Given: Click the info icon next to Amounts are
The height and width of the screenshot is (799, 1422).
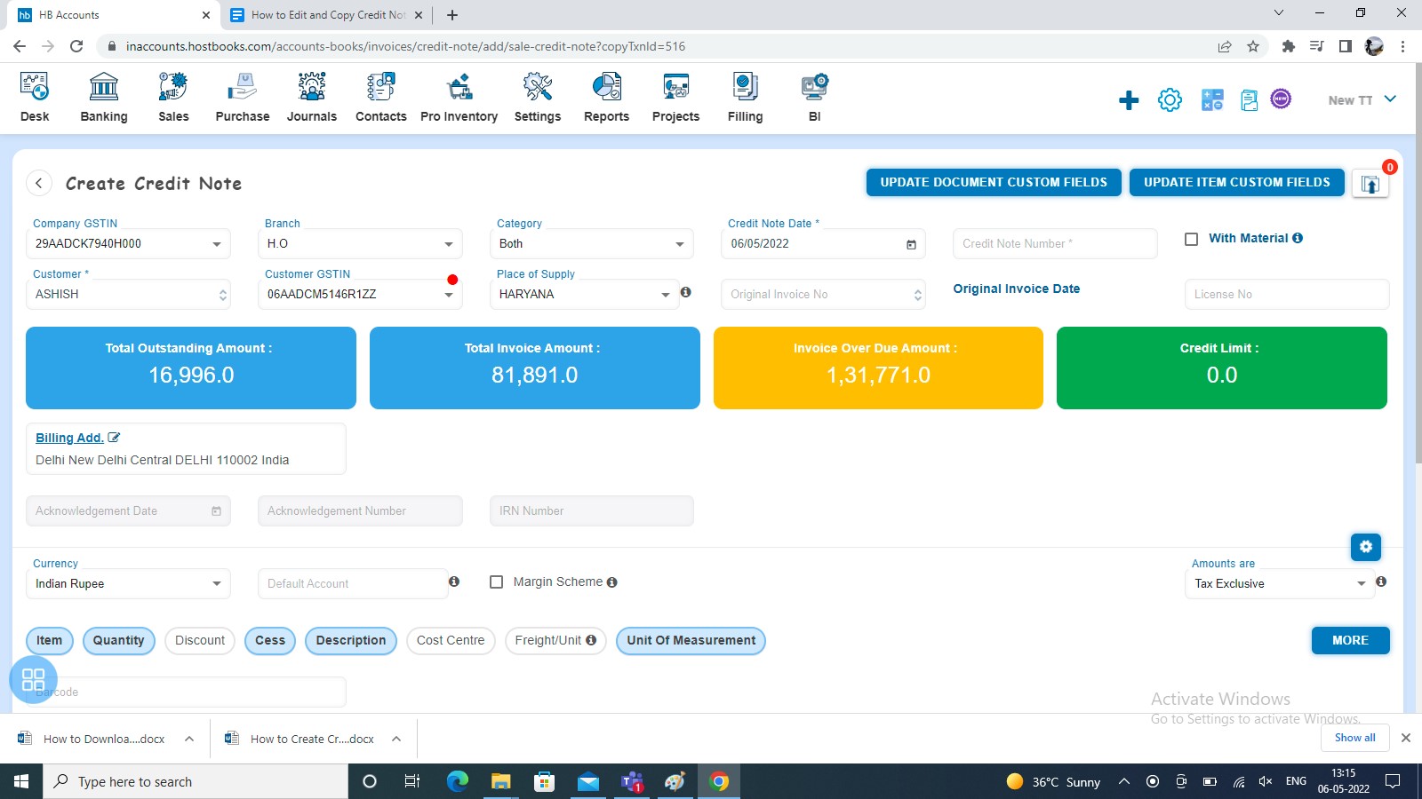Looking at the screenshot, I should click(1381, 581).
